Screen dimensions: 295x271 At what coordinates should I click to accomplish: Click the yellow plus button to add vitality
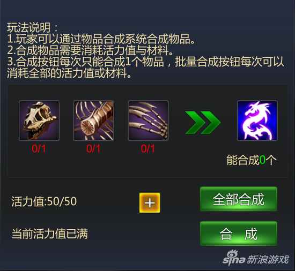pyautogui.click(x=150, y=202)
